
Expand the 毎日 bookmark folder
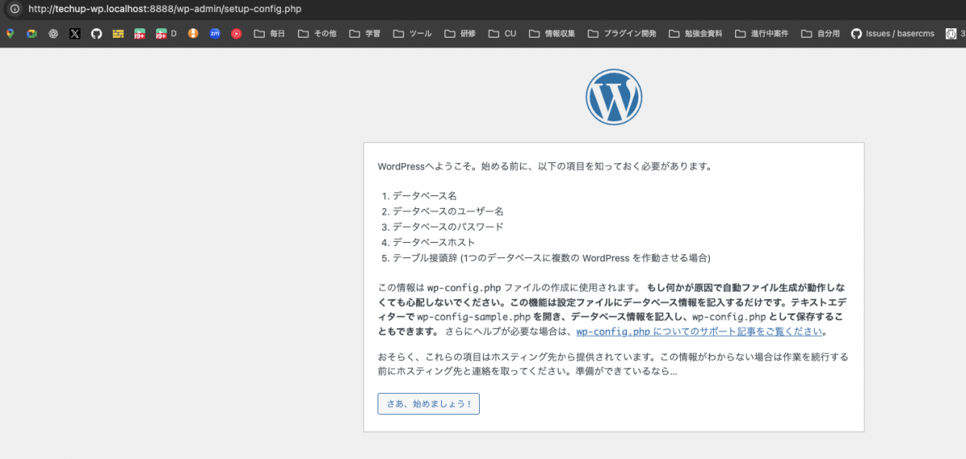point(270,34)
